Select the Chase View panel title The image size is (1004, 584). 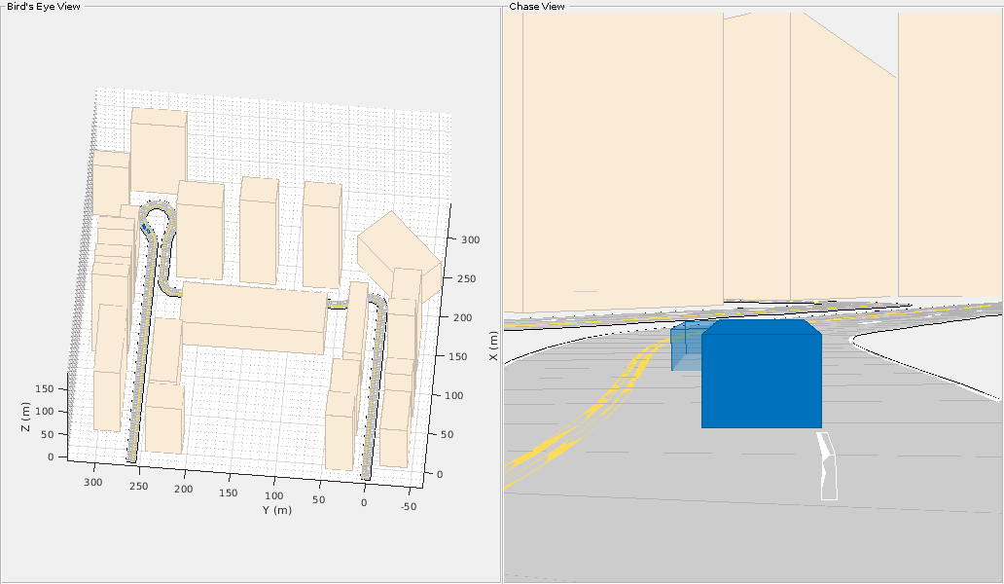click(537, 7)
